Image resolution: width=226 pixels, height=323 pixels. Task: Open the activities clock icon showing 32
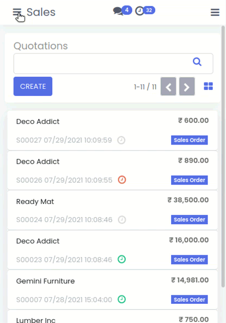139,11
